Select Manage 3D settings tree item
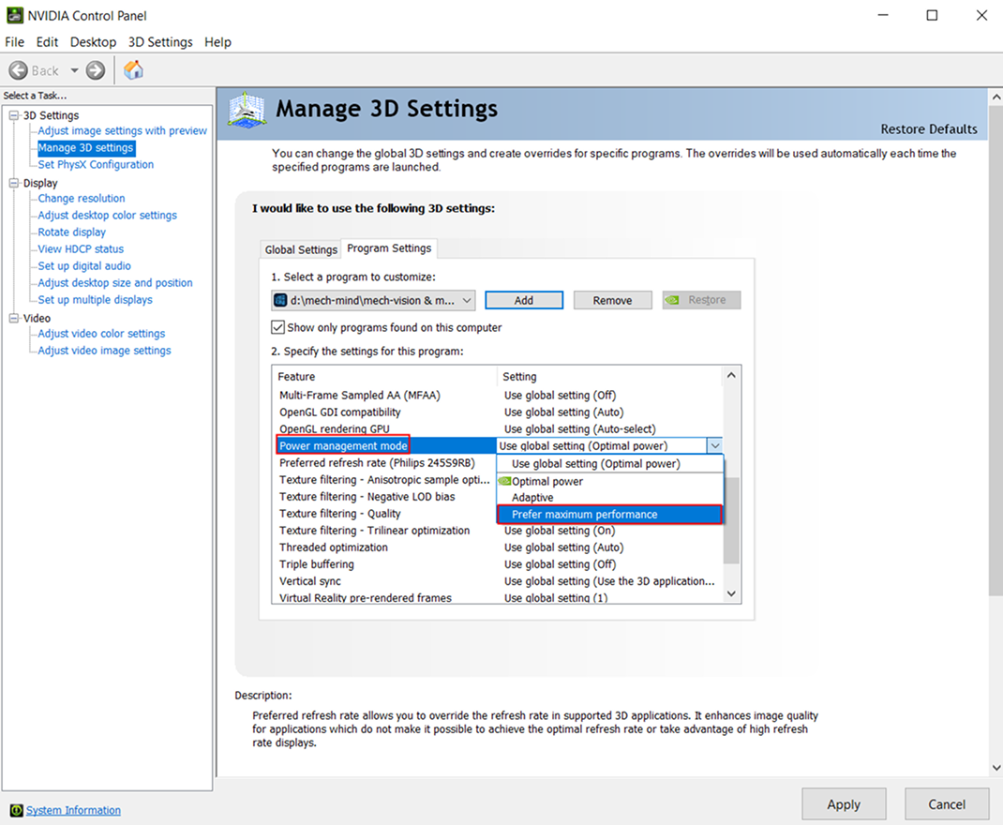Image resolution: width=1003 pixels, height=825 pixels. click(x=85, y=148)
